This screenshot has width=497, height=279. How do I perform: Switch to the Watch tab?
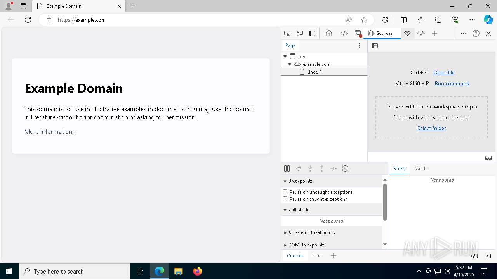420,169
